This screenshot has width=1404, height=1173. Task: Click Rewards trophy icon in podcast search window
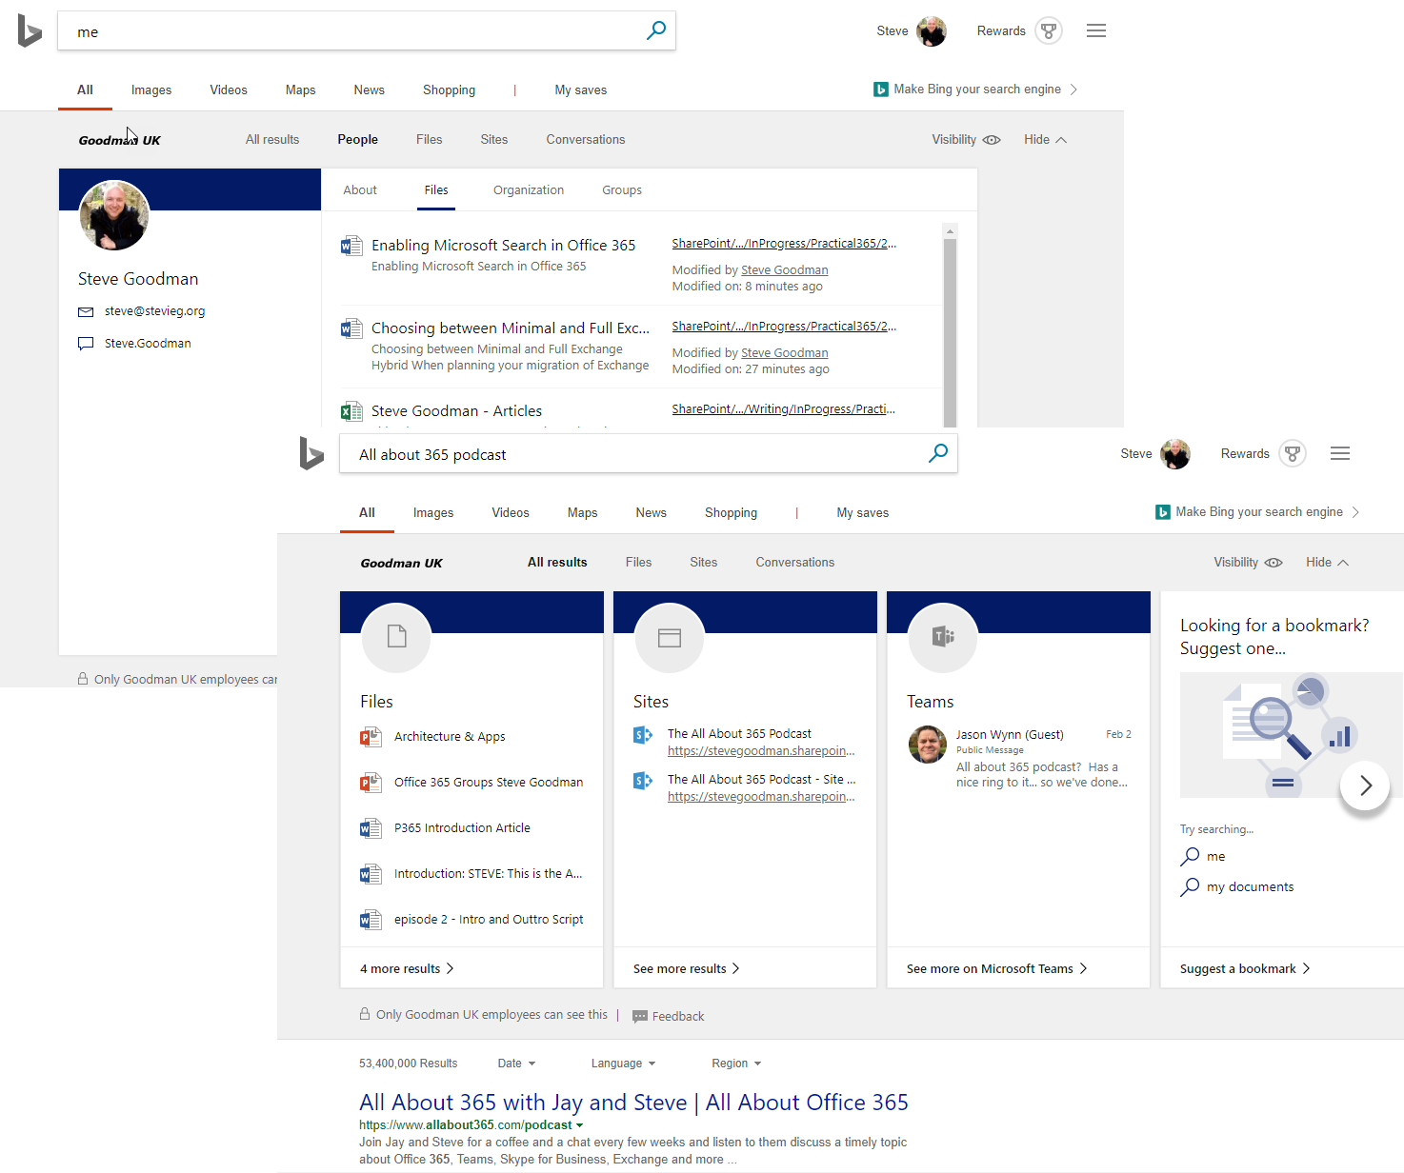point(1293,453)
